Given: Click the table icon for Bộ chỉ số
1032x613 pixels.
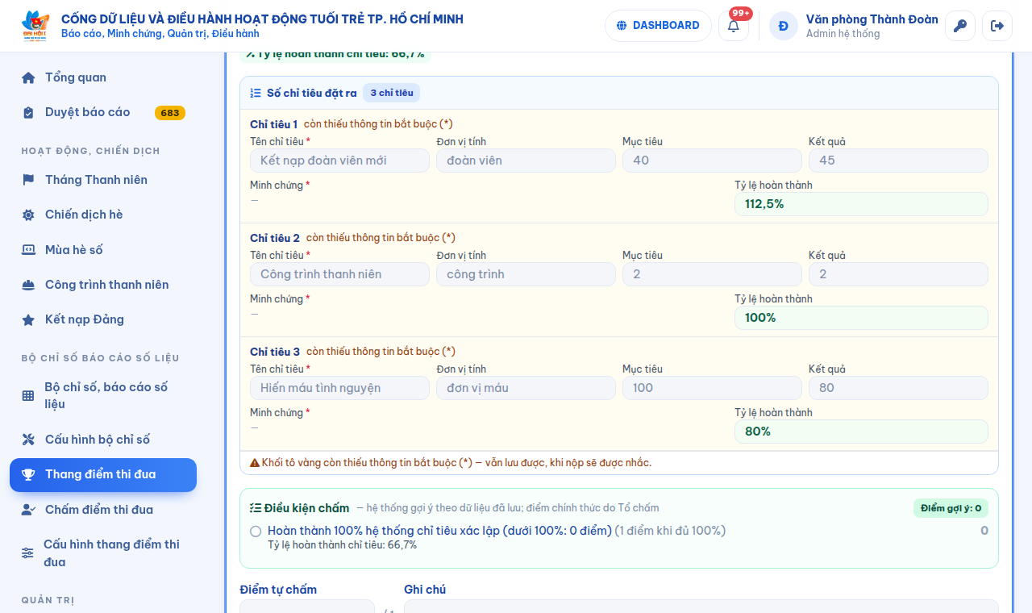Looking at the screenshot, I should point(28,395).
